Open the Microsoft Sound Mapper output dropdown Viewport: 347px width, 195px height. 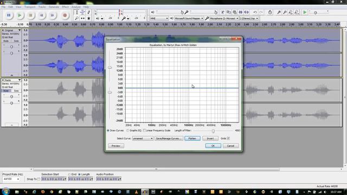tap(189, 18)
